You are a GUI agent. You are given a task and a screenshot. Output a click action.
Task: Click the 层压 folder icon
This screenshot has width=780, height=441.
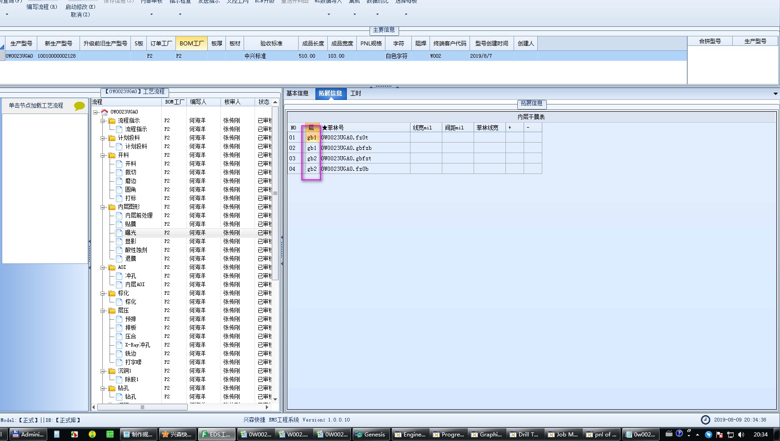click(112, 311)
